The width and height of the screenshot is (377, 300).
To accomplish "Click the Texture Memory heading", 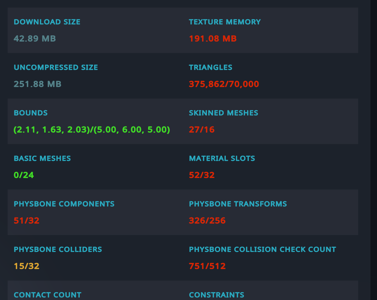I will [225, 22].
